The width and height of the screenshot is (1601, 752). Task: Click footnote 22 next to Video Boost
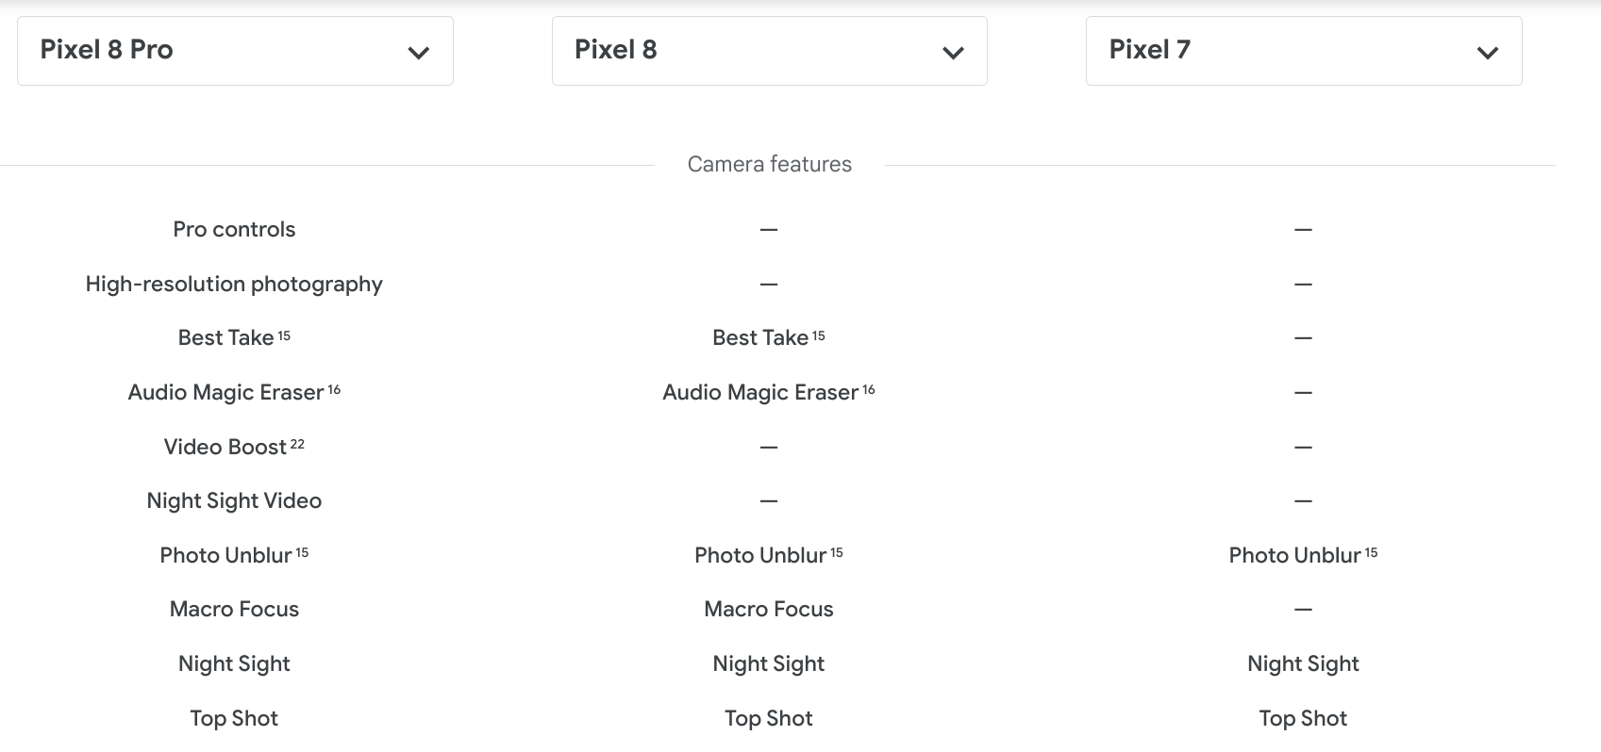tap(297, 444)
